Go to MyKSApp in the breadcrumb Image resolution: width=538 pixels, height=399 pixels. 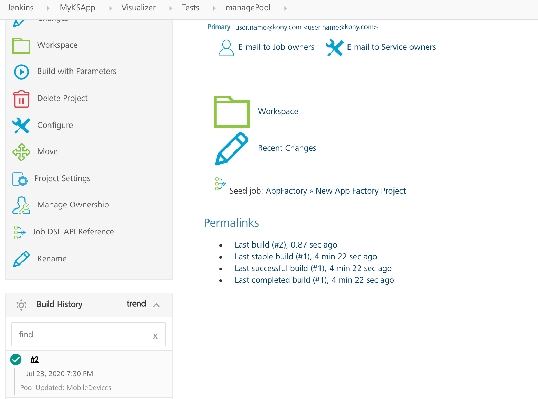[x=77, y=8]
